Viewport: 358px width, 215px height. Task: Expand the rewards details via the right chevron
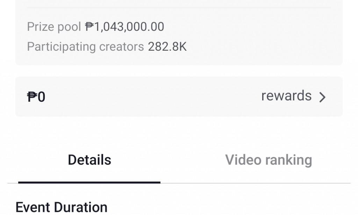tap(323, 96)
